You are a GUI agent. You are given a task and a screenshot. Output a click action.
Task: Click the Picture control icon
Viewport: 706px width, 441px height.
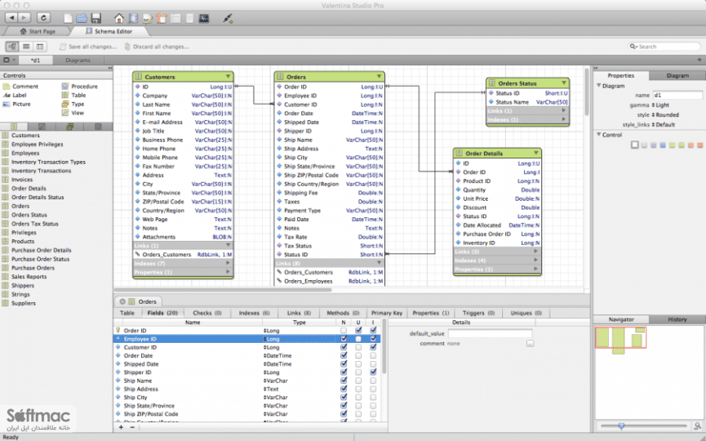click(x=7, y=104)
